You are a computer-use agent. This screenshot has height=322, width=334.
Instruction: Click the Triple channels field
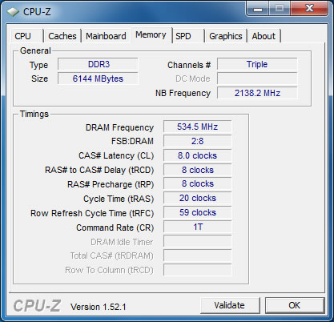[x=257, y=64]
